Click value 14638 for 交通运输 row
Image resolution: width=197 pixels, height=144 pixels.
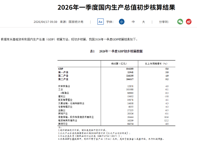coord(130,103)
